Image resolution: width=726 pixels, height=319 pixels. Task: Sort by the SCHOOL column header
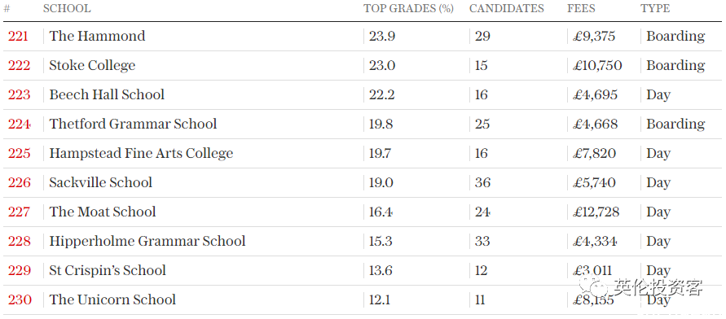pyautogui.click(x=67, y=9)
